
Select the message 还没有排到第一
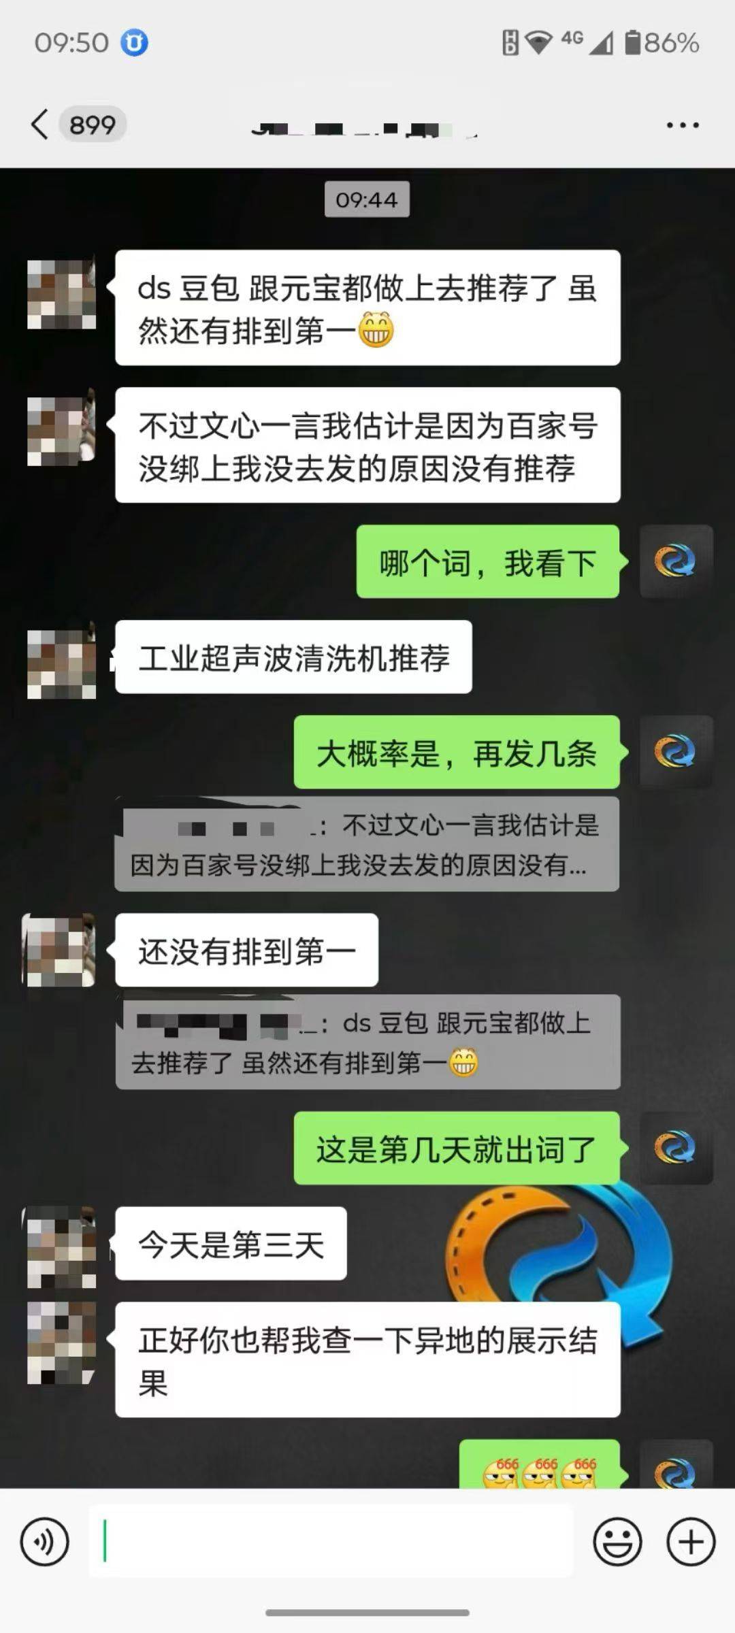tap(246, 950)
